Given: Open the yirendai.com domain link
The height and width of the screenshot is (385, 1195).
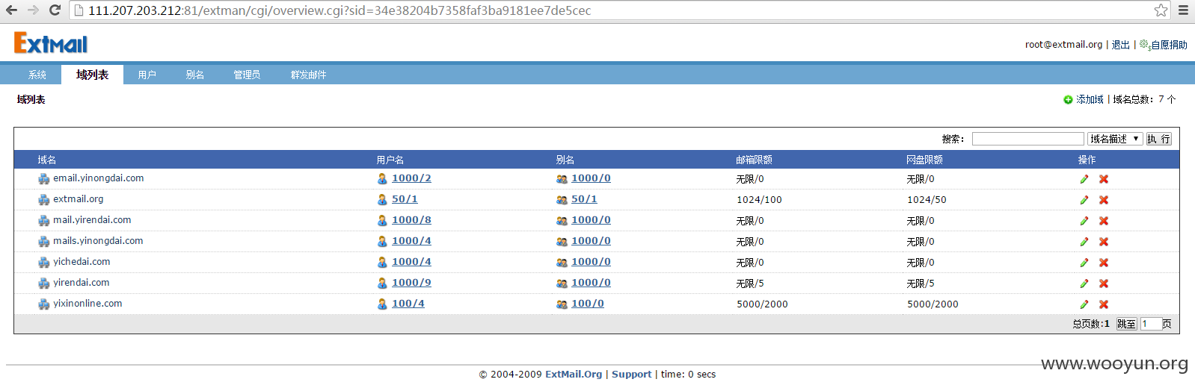Looking at the screenshot, I should point(82,283).
